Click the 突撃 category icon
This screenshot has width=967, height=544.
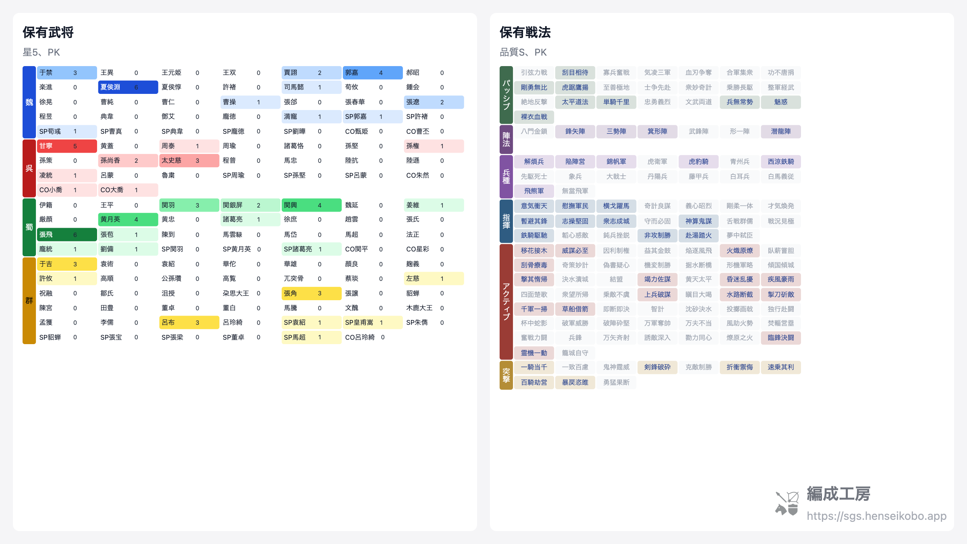tap(506, 375)
